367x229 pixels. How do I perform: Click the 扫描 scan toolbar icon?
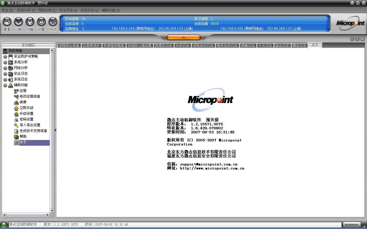click(30, 21)
